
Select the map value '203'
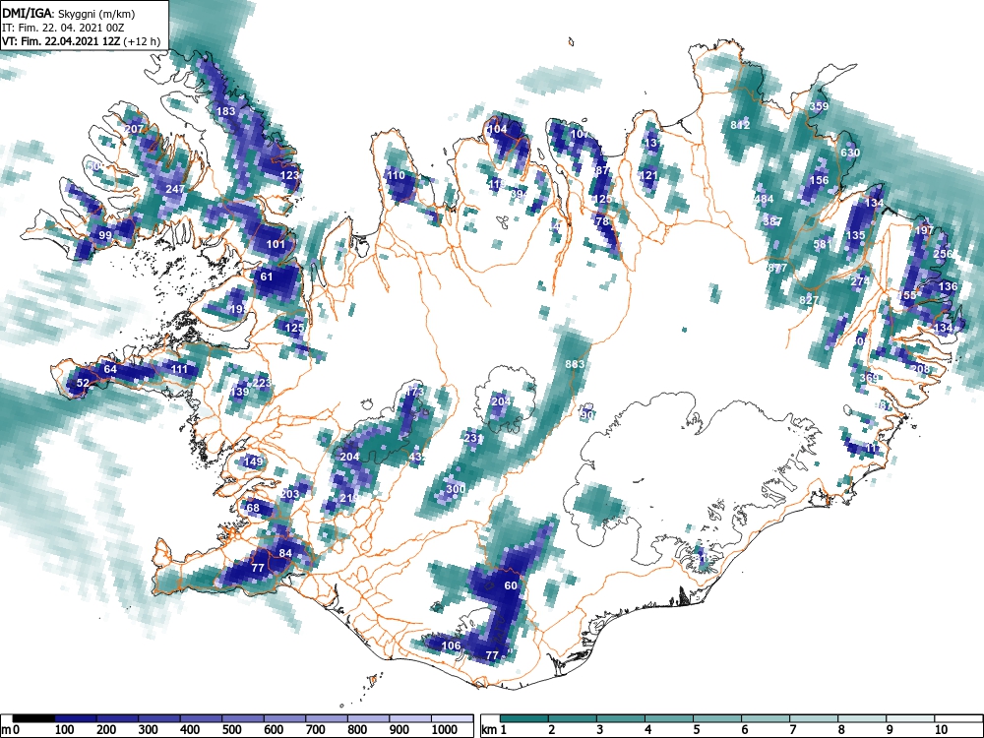click(290, 494)
